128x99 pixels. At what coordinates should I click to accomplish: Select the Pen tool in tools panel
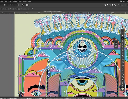coord(123,47)
